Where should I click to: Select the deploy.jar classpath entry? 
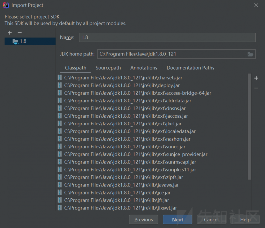click(152, 85)
